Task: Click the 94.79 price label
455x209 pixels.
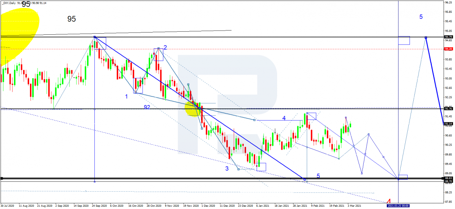Action: (448, 37)
